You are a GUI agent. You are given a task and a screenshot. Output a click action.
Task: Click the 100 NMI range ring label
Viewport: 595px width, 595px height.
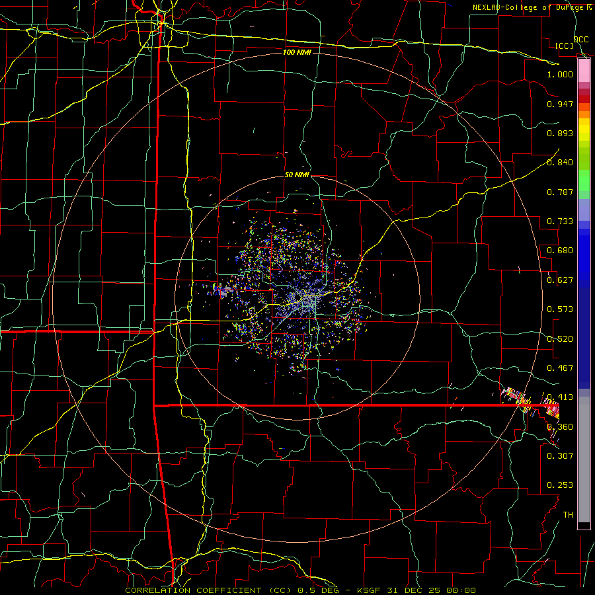coord(297,52)
